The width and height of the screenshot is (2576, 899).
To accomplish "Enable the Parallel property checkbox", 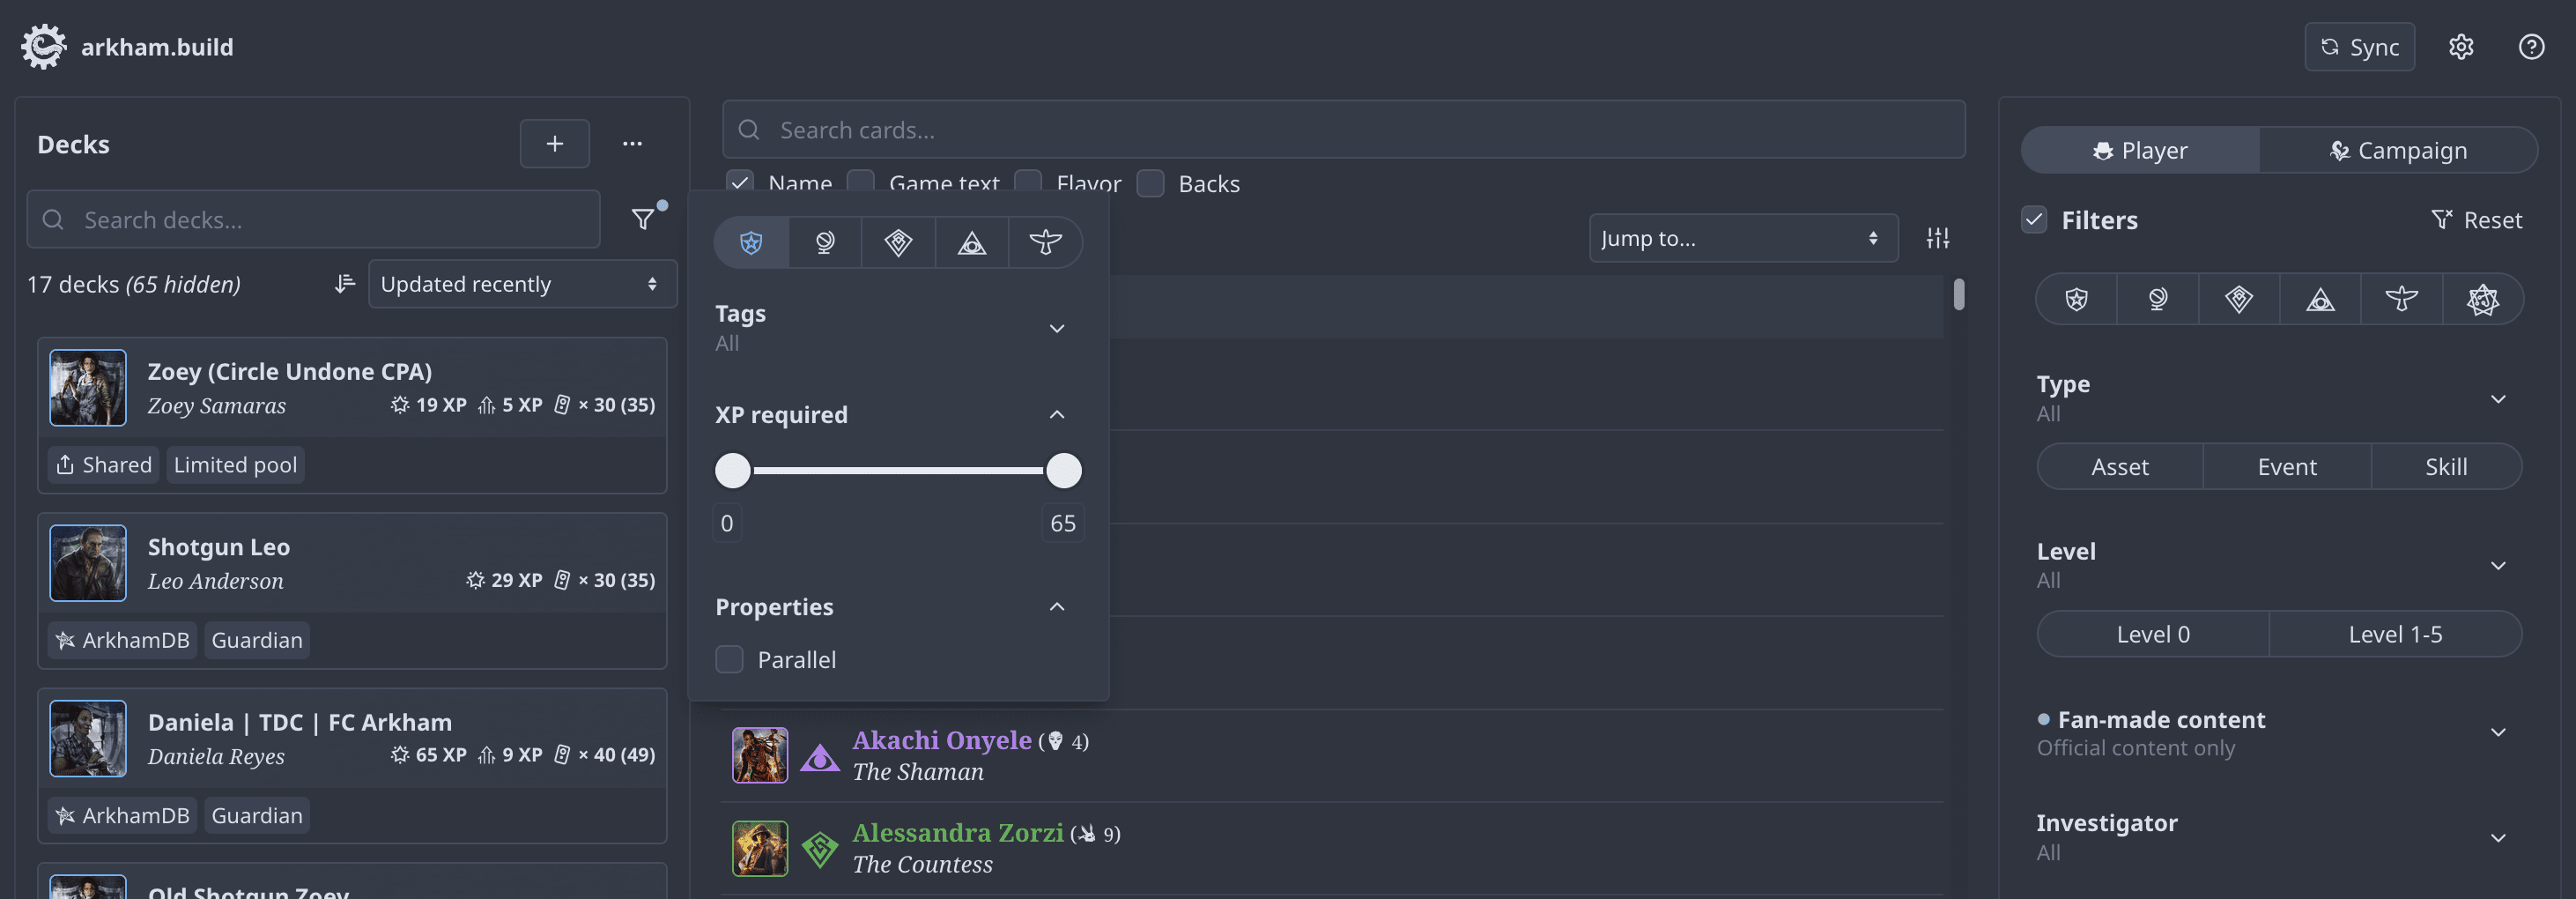I will pos(730,660).
